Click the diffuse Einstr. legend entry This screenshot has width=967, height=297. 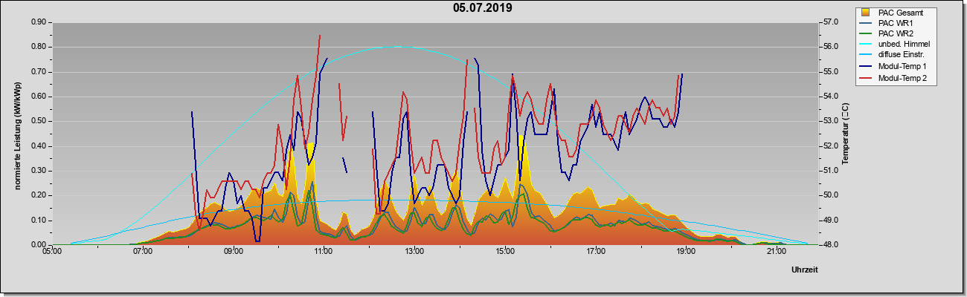[899, 56]
